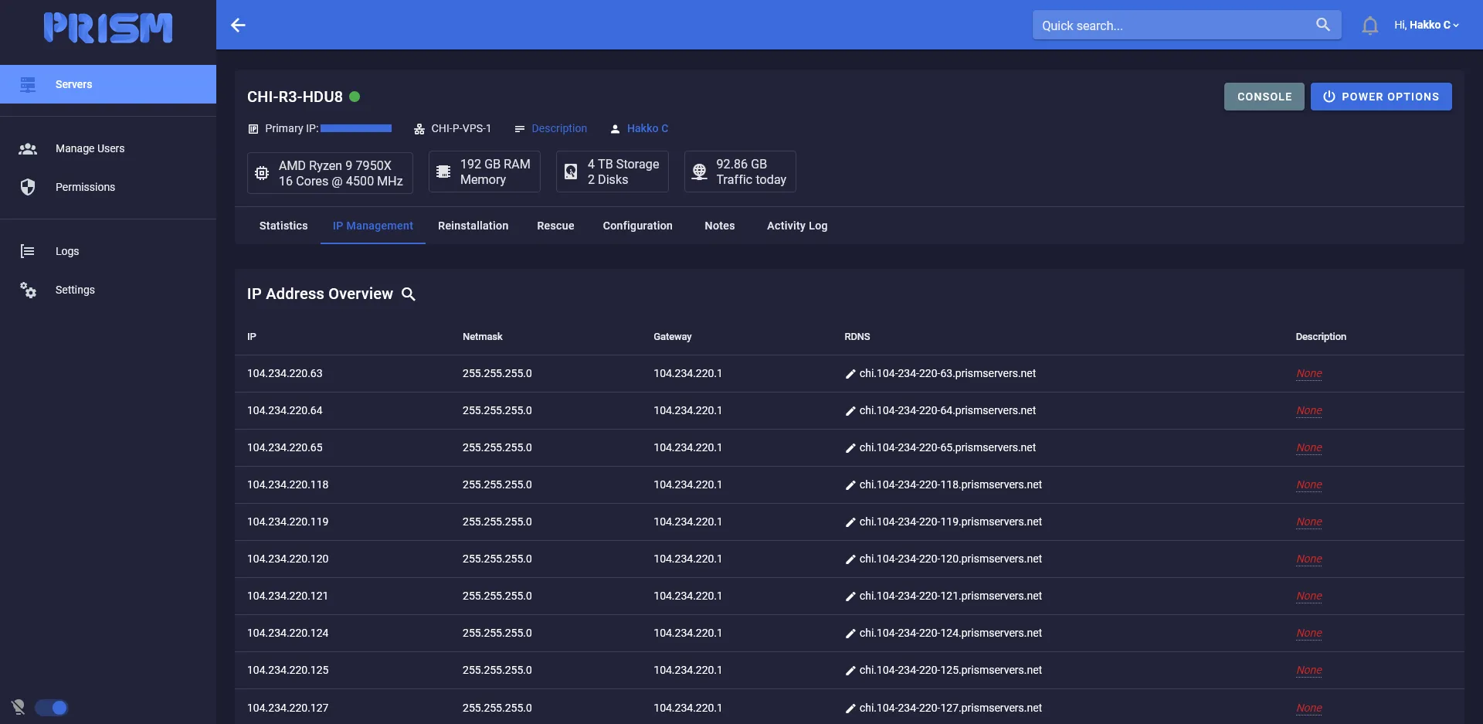
Task: Select the Rescue tab
Action: coord(555,226)
